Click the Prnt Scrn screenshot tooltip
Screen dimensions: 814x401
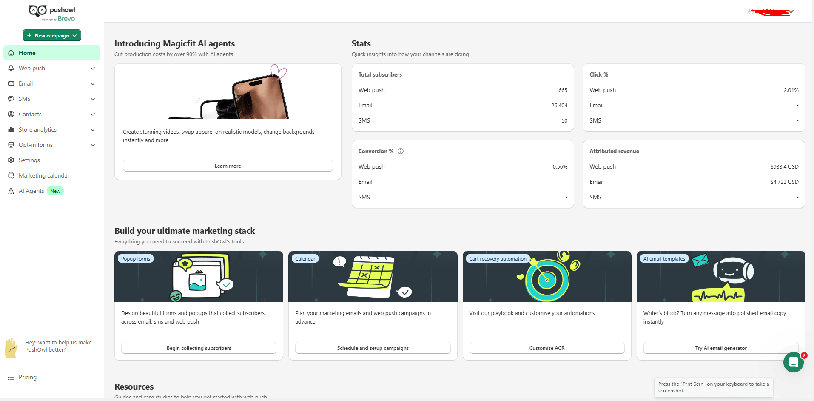pos(714,387)
